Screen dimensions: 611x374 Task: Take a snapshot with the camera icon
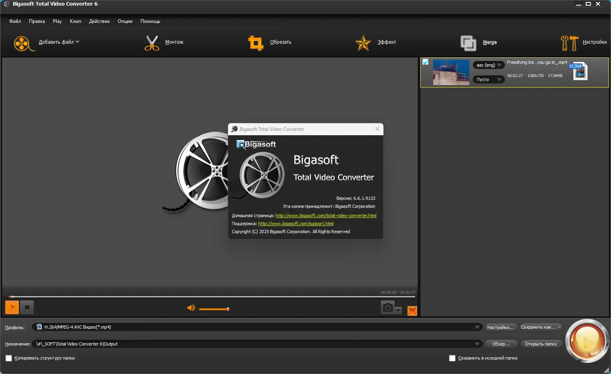pos(387,307)
